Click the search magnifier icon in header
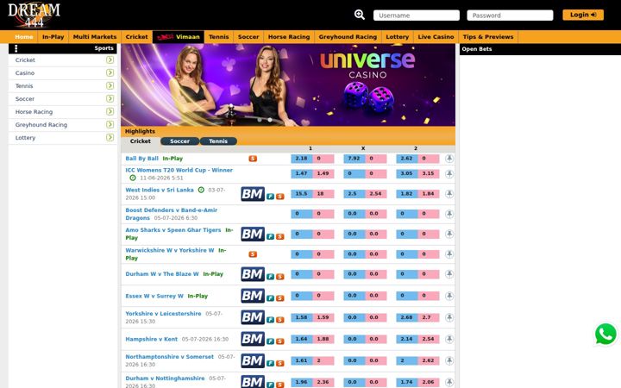621x388 pixels. click(x=359, y=15)
